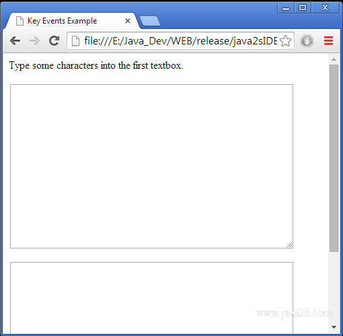Image resolution: width=343 pixels, height=336 pixels.
Task: Minimize the browser window
Action: (x=286, y=8)
